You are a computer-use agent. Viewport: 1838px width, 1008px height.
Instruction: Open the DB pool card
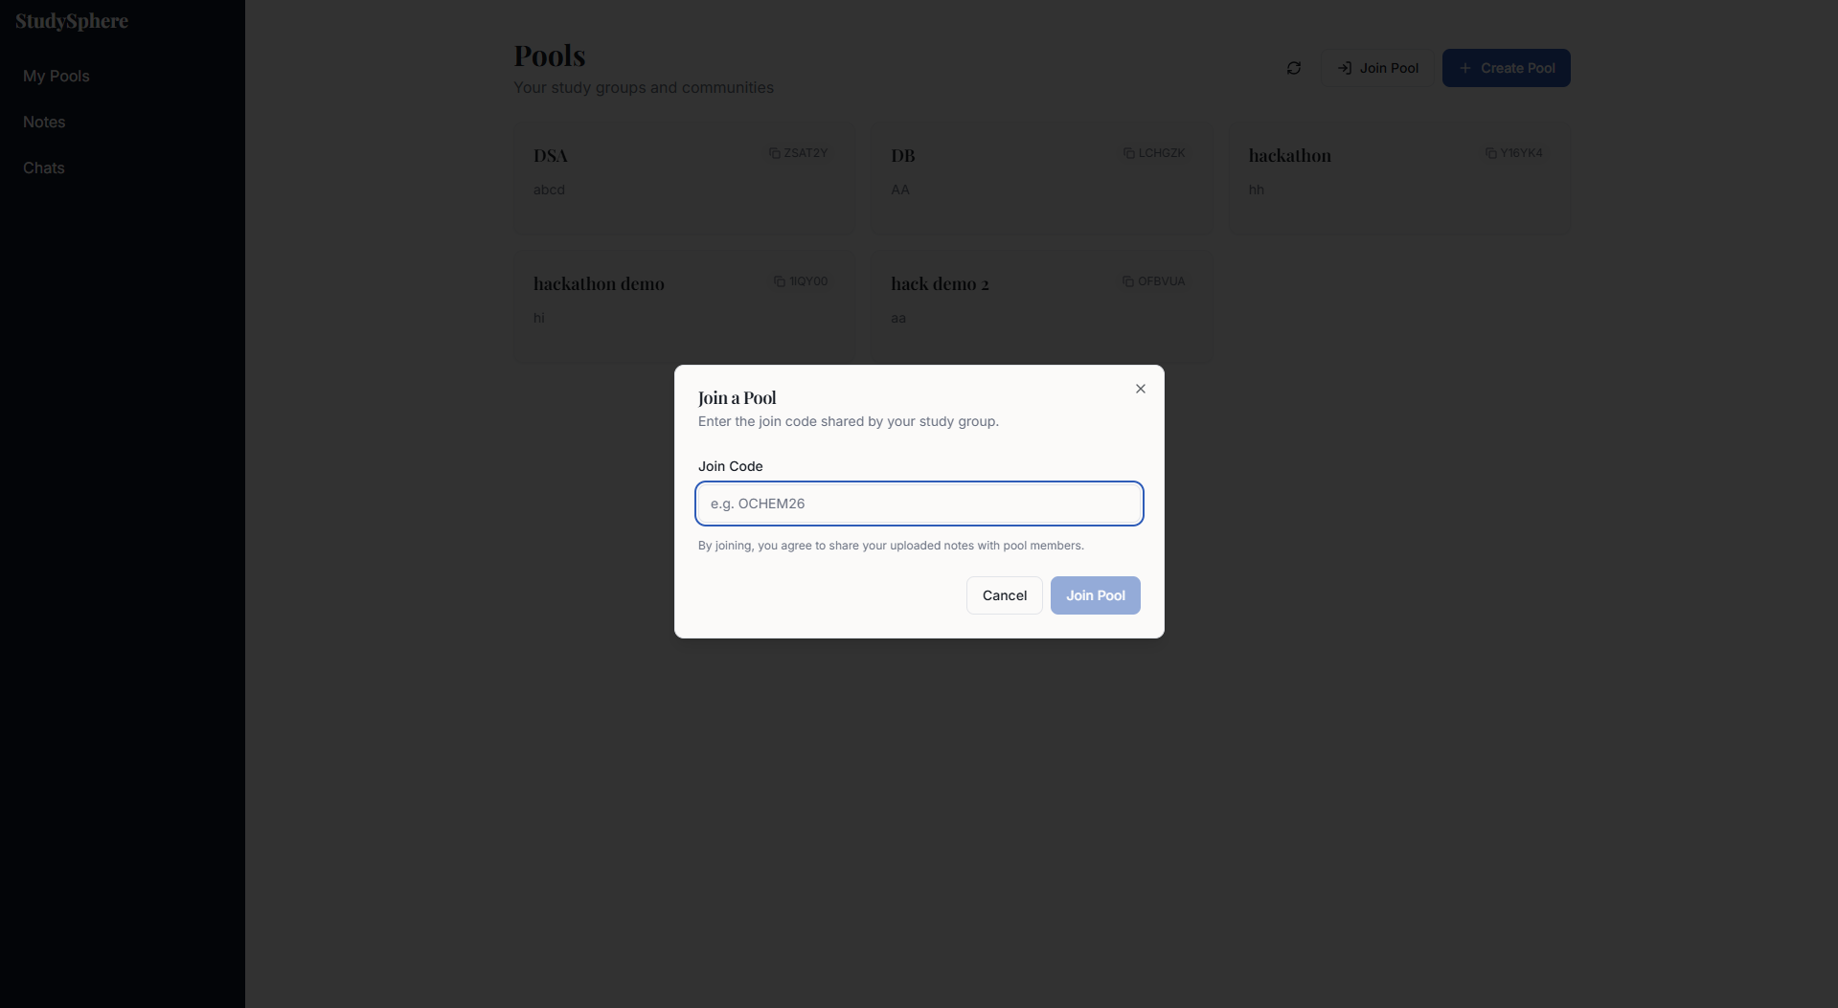coord(1042,179)
